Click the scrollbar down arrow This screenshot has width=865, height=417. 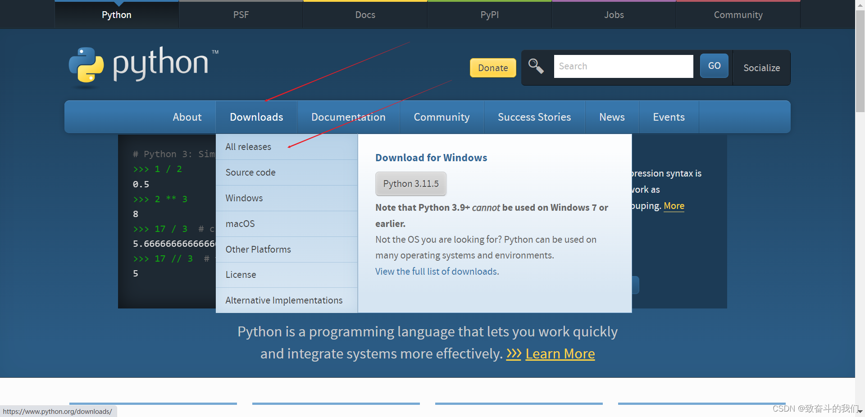[x=860, y=412]
